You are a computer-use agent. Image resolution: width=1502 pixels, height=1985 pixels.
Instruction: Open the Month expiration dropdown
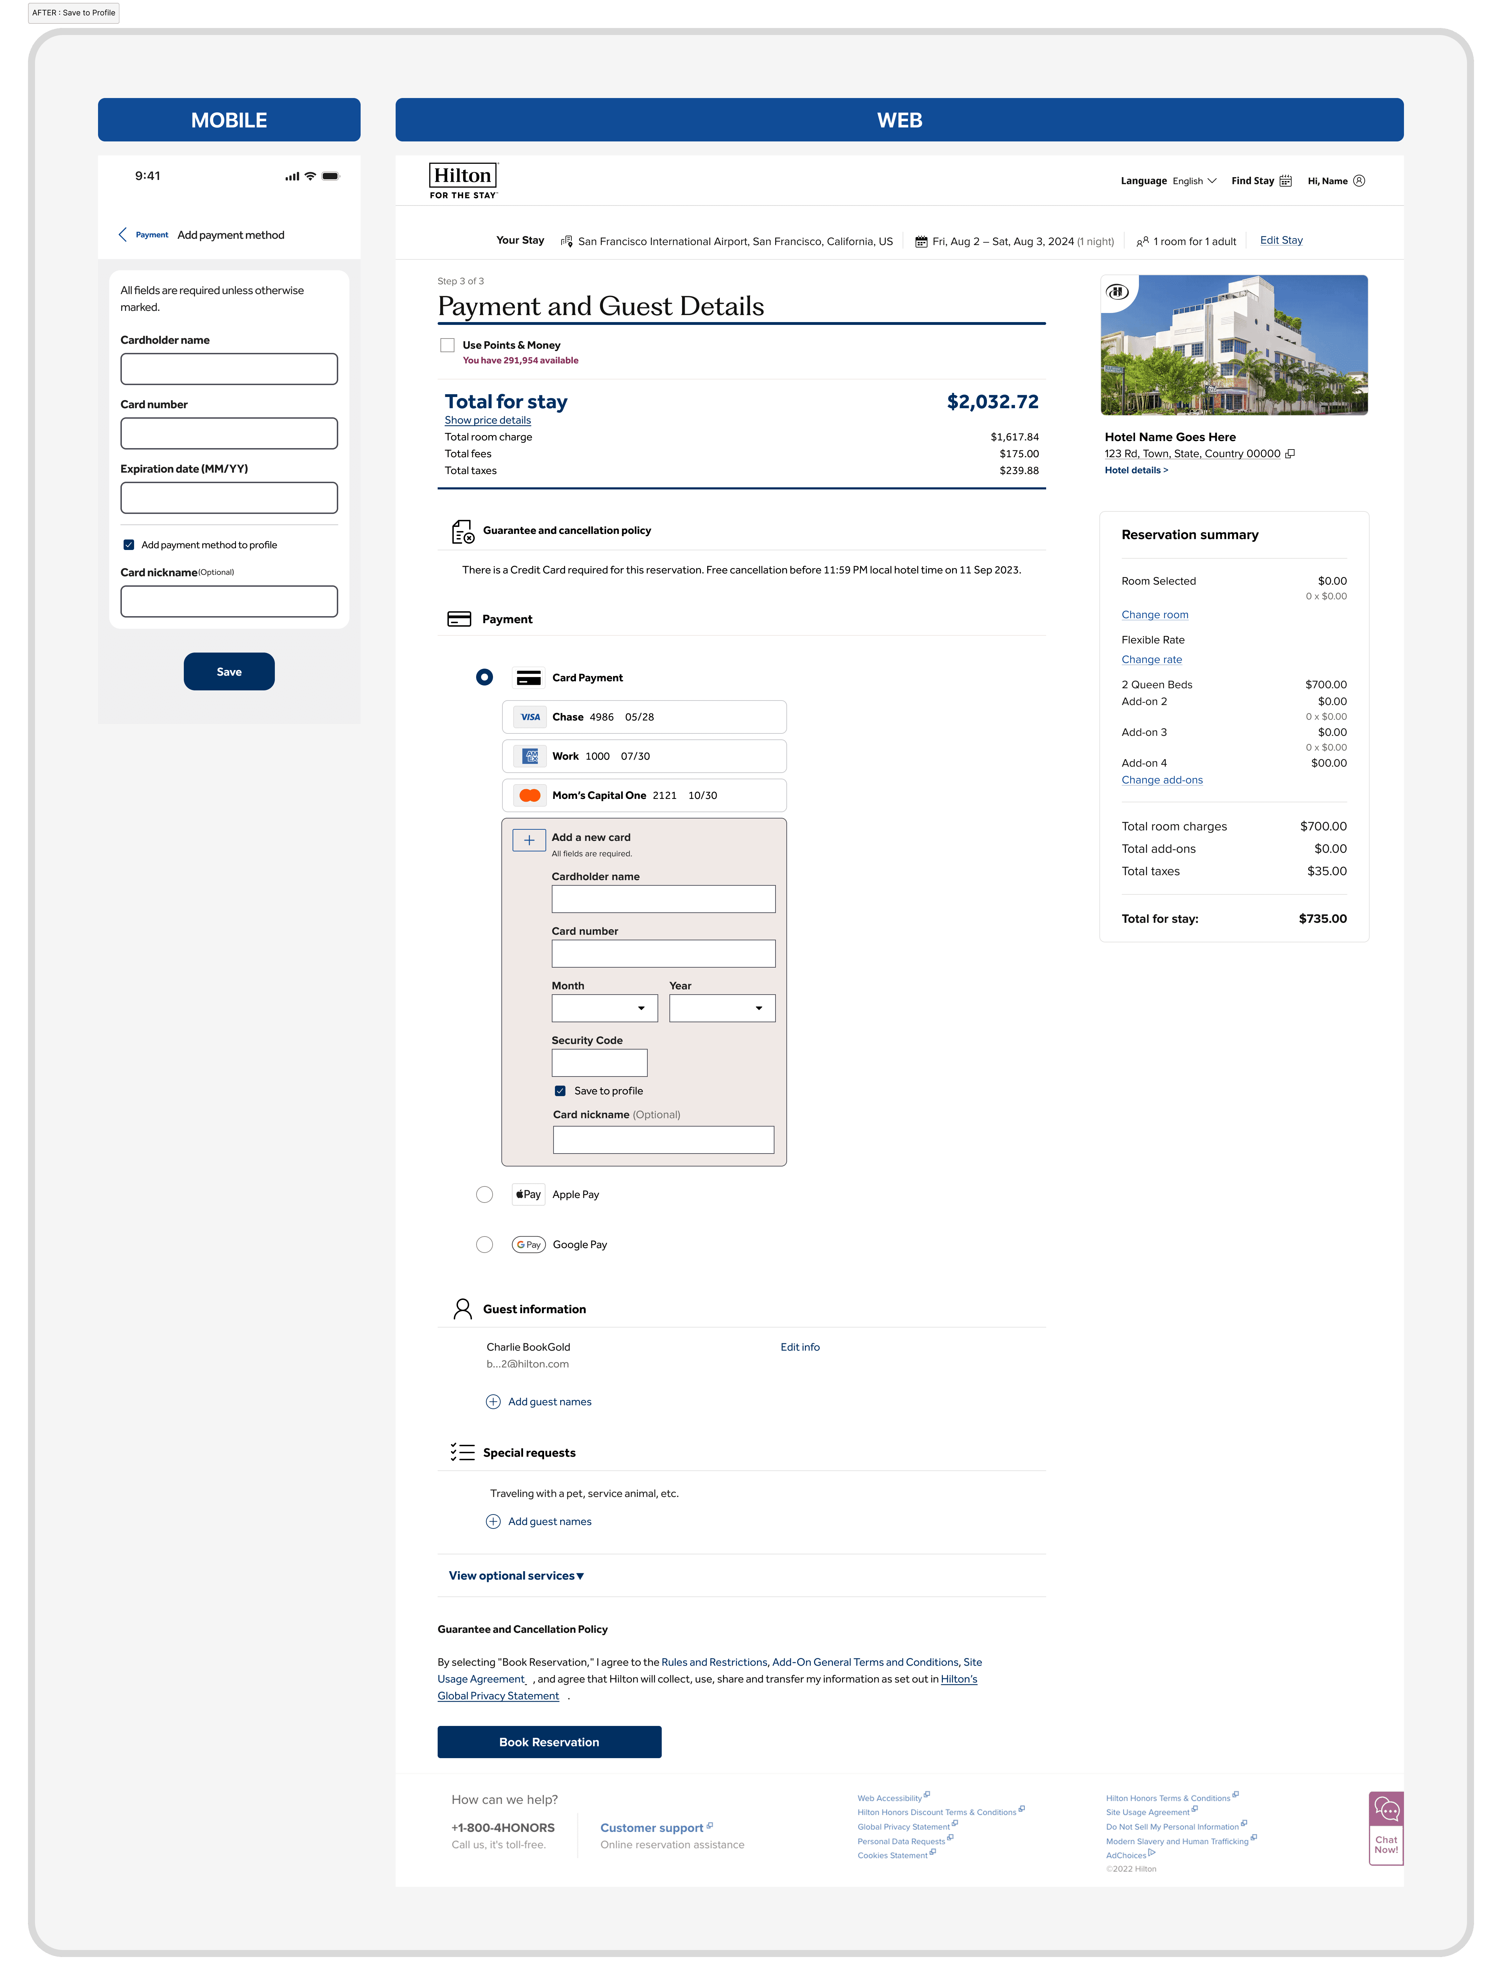tap(604, 1008)
